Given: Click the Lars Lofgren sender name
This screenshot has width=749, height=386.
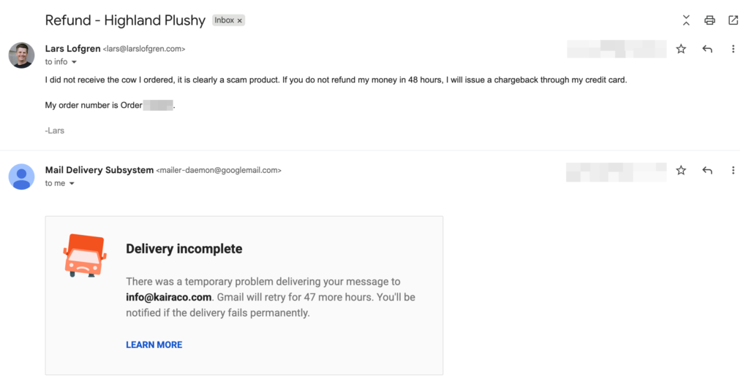Looking at the screenshot, I should pyautogui.click(x=72, y=49).
